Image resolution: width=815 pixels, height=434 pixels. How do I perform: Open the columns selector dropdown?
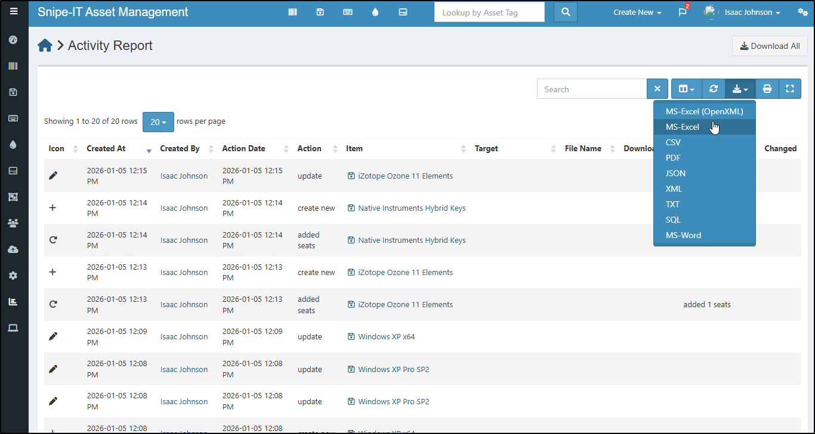(x=686, y=89)
